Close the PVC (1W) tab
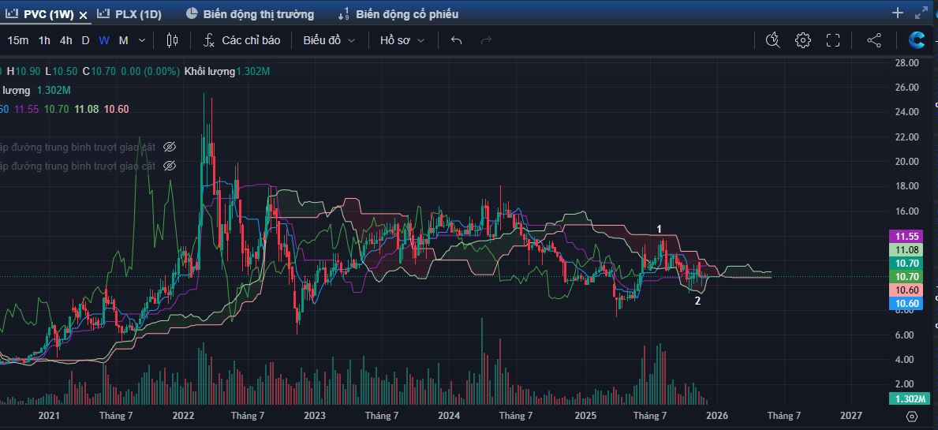Screen dimensions: 938x430 click(83, 14)
